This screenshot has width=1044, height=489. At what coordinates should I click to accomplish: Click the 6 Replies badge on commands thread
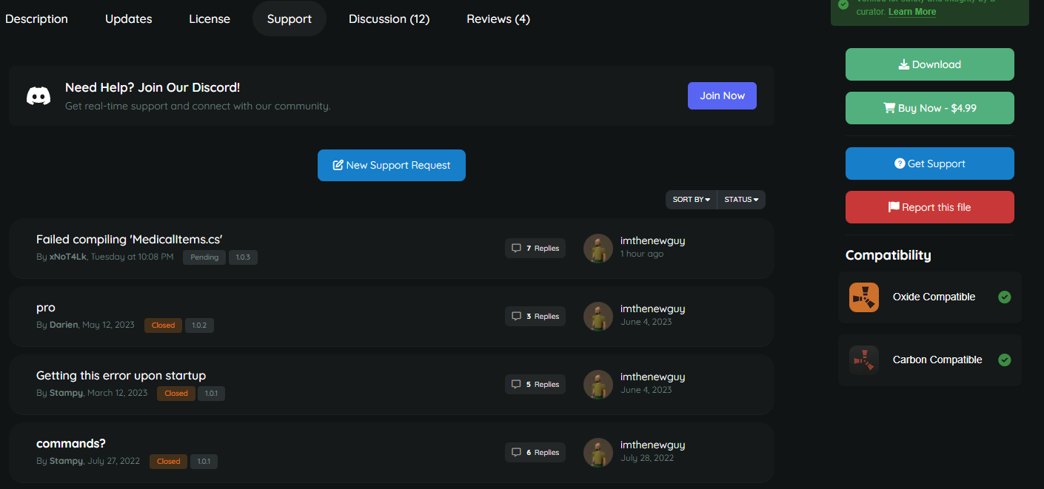[x=535, y=453]
